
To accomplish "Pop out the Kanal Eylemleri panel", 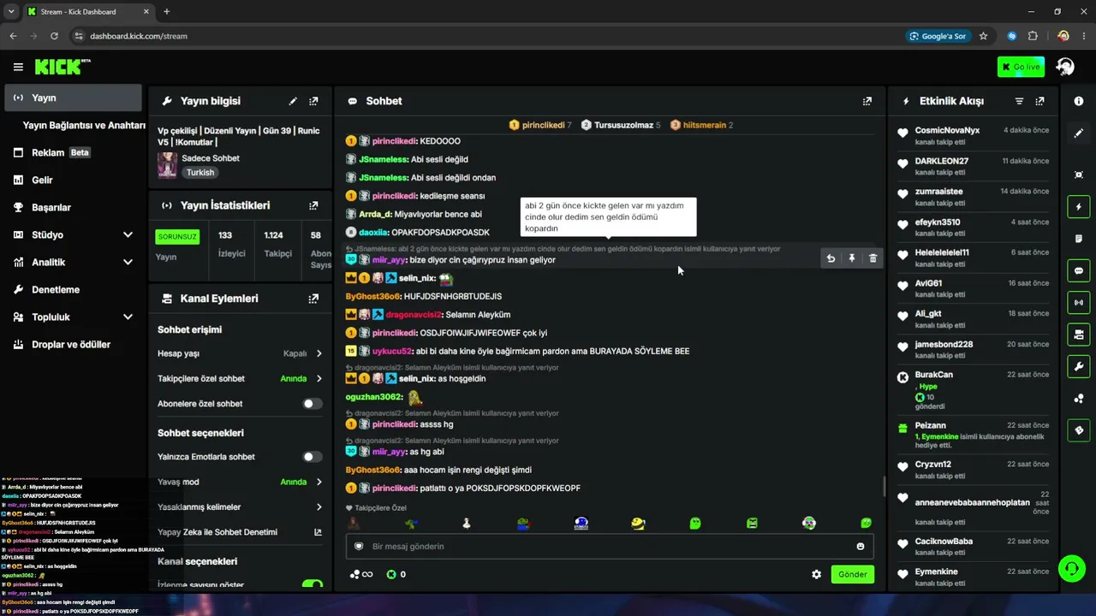I will [313, 299].
